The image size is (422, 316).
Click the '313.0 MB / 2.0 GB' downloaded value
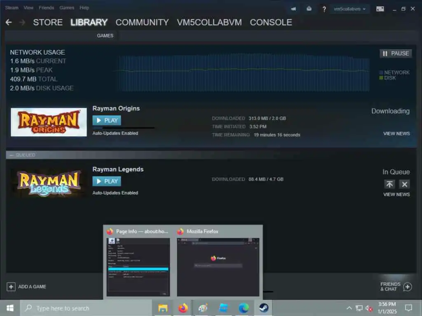(x=267, y=118)
